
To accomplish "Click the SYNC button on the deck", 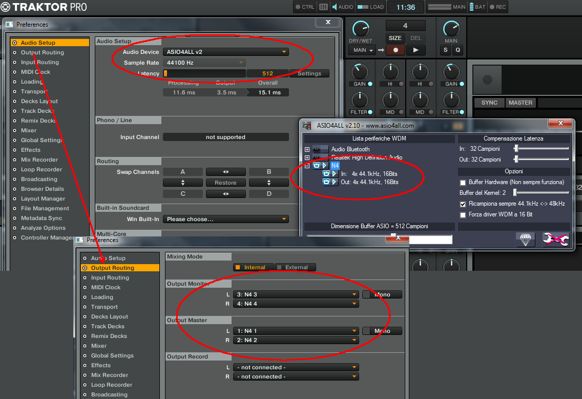I will coord(489,103).
